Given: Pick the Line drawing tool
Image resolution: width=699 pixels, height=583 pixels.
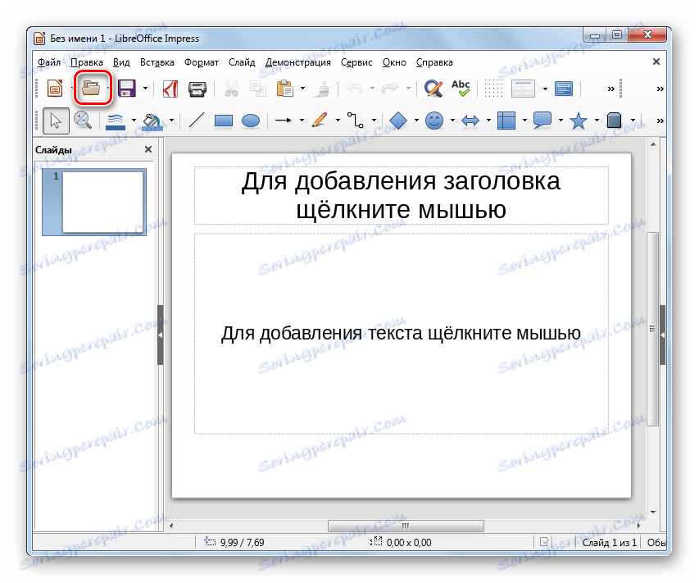Looking at the screenshot, I should 197,121.
